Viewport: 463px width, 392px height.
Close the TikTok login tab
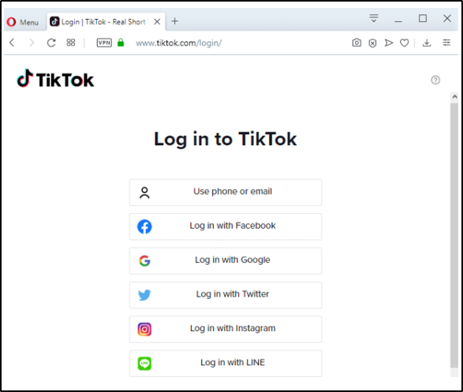coord(157,21)
